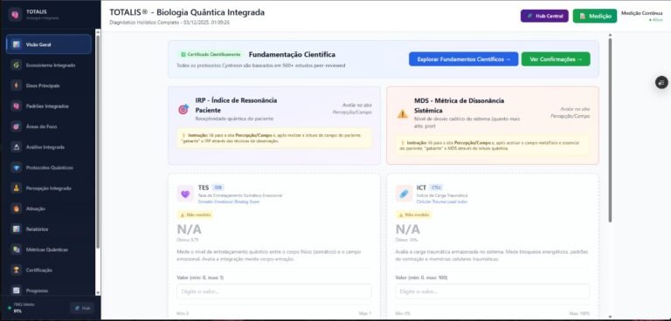The image size is (671, 321).
Task: Click the Não medido badge on TES card
Action: pyautogui.click(x=195, y=215)
